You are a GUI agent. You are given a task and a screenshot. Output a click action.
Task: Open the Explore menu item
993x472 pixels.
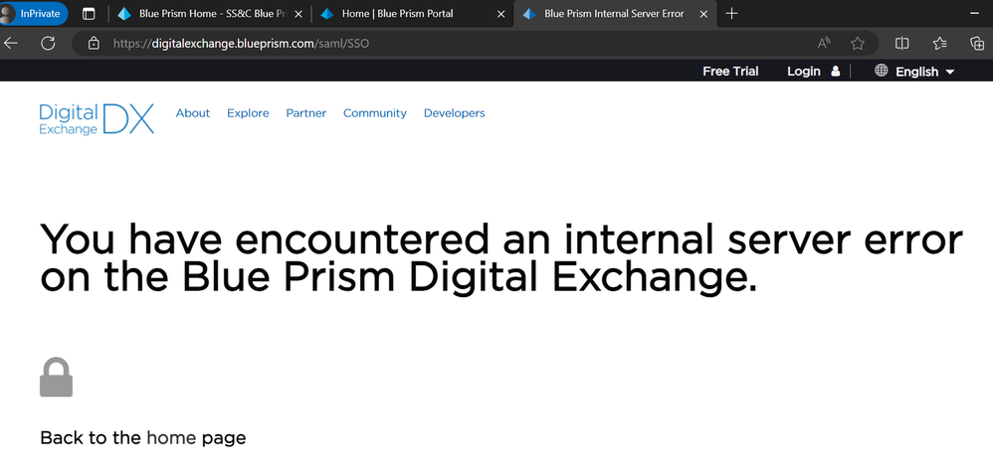tap(248, 113)
